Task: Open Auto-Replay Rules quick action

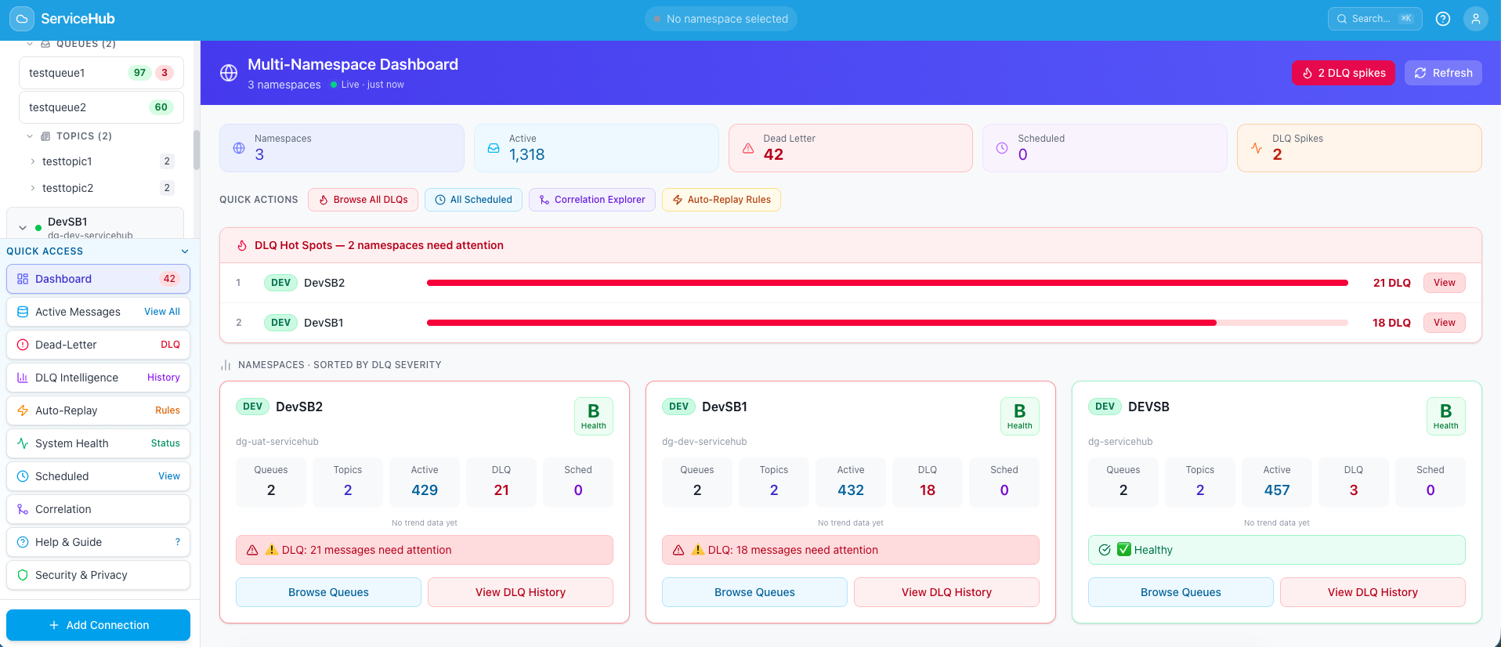Action: pyautogui.click(x=722, y=200)
